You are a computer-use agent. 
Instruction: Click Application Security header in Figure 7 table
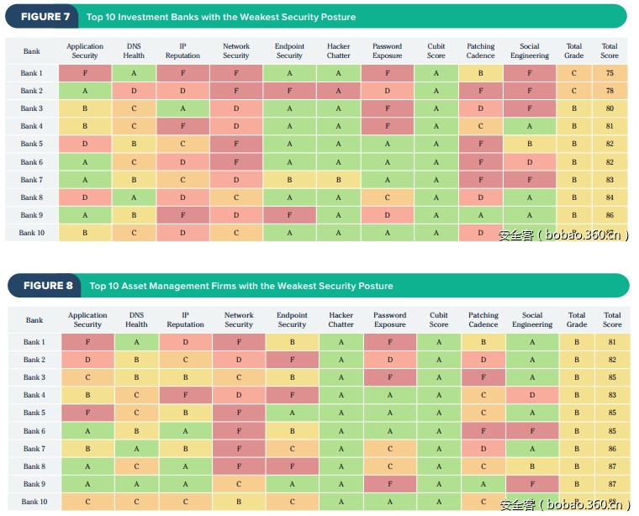click(85, 51)
